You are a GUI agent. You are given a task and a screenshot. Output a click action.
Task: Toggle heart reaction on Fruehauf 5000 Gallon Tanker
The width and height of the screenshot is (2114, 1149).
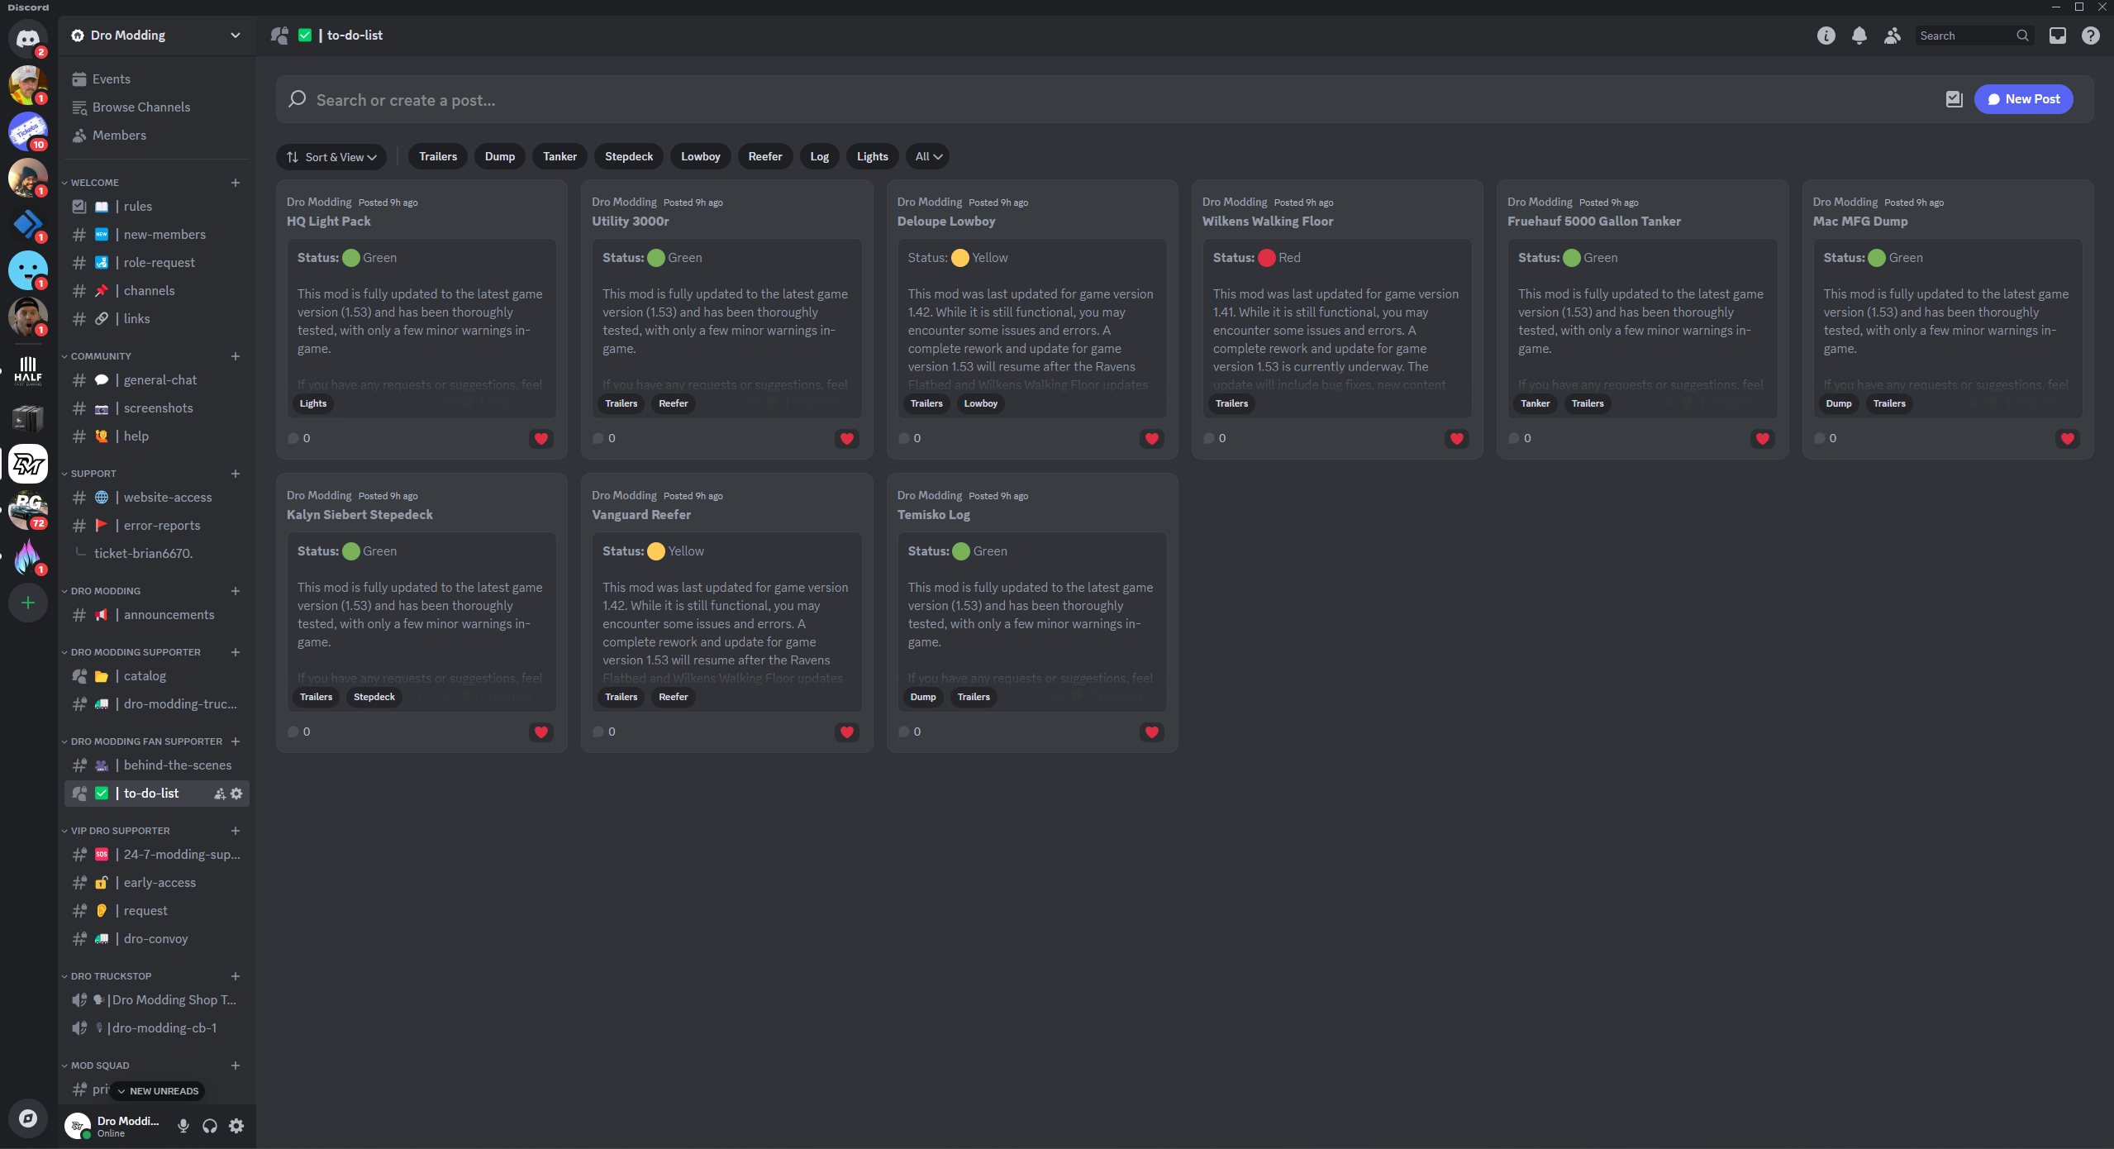click(x=1763, y=439)
